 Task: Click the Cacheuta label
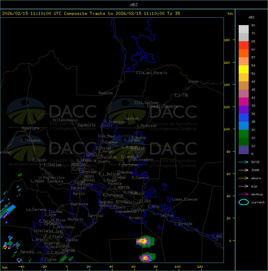coord(55,181)
